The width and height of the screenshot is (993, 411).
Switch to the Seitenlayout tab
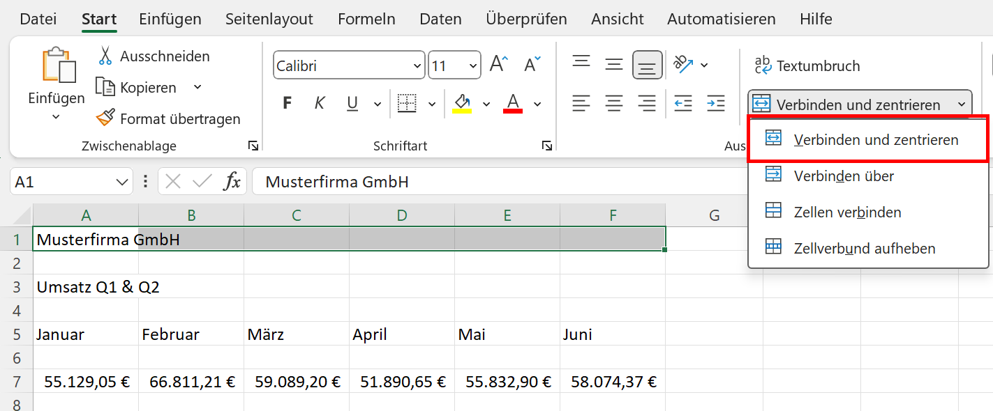[x=269, y=19]
